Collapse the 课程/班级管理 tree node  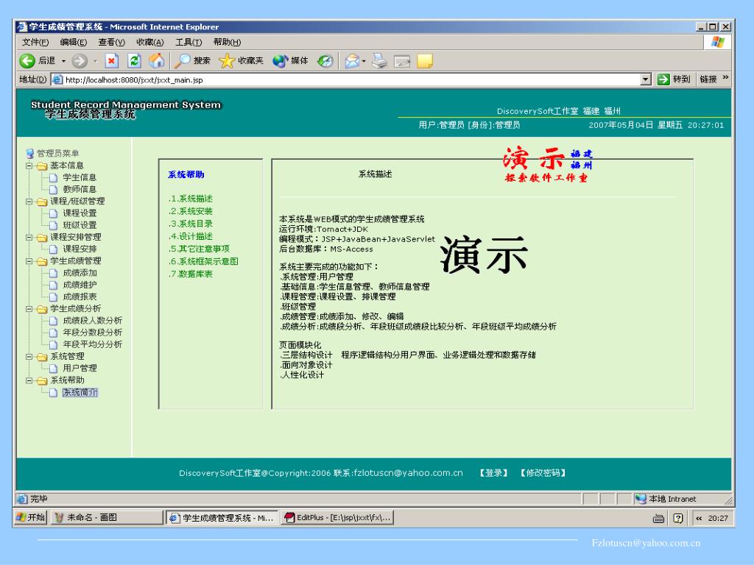pyautogui.click(x=29, y=202)
